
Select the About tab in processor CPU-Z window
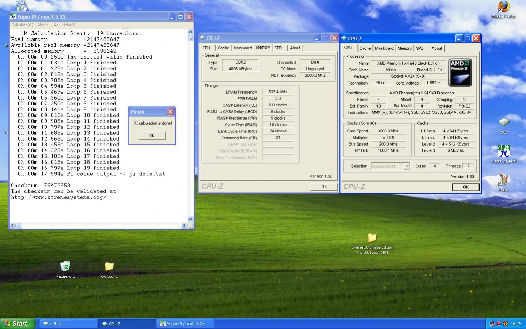tap(436, 48)
